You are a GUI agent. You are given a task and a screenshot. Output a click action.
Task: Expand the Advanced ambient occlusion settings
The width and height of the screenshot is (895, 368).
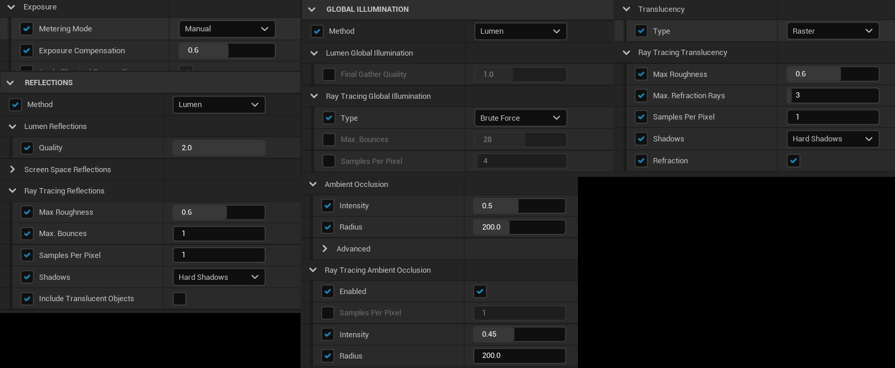325,249
